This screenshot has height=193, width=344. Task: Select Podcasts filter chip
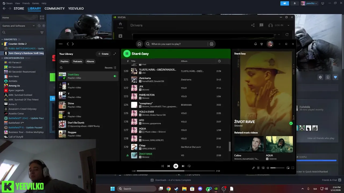pos(77,61)
